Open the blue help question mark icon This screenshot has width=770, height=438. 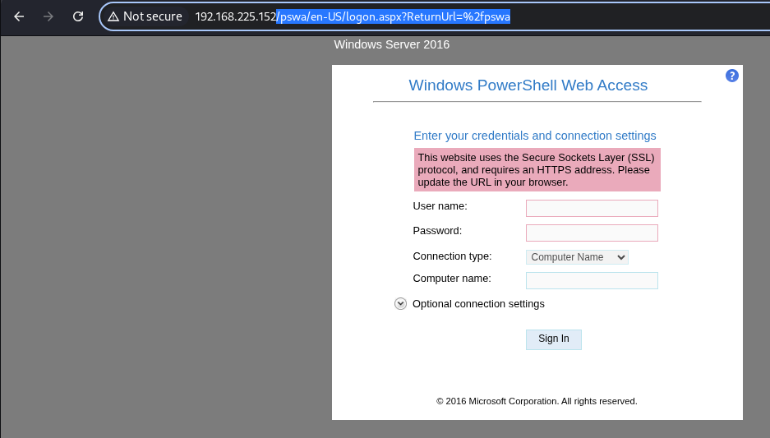point(731,76)
